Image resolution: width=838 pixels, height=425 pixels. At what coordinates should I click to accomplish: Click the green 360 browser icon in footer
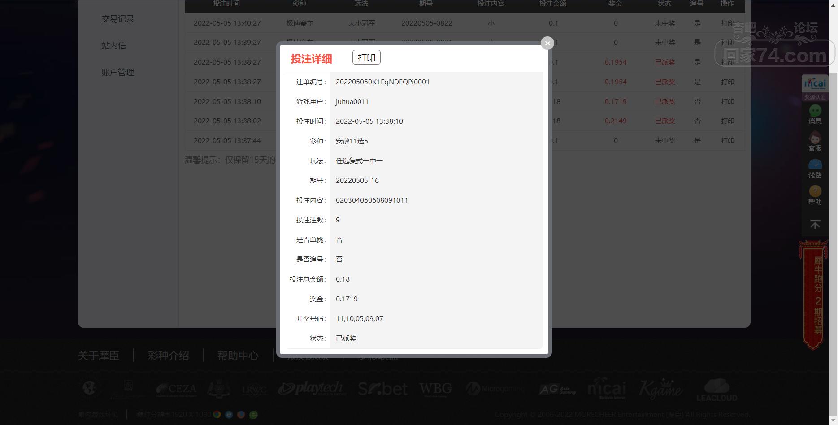click(253, 414)
